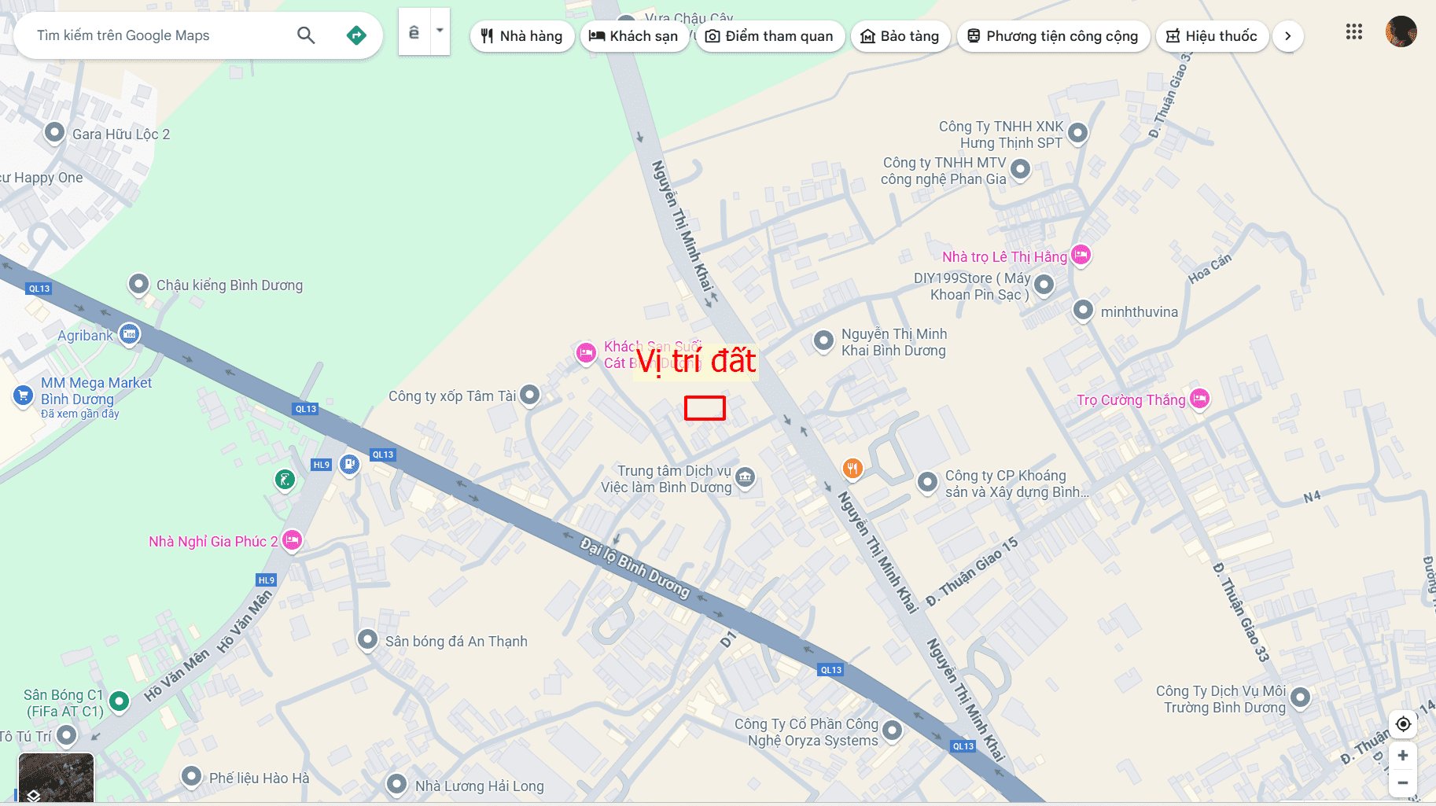Viewport: 1436px width, 806px height.
Task: Click the search magnifier icon
Action: (306, 35)
